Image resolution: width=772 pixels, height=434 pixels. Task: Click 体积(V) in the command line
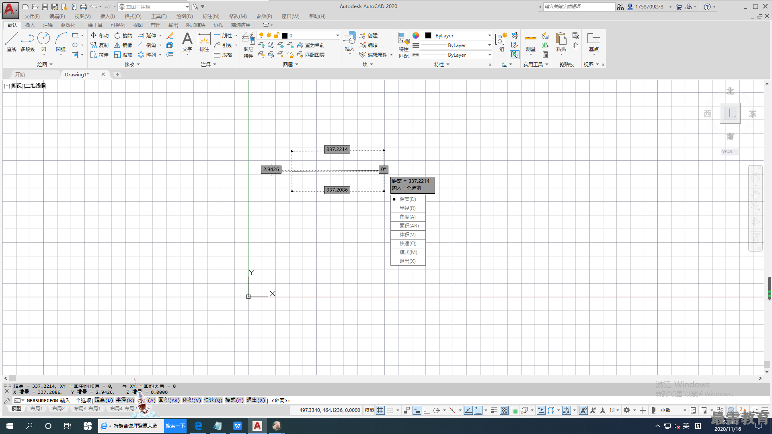[191, 400]
